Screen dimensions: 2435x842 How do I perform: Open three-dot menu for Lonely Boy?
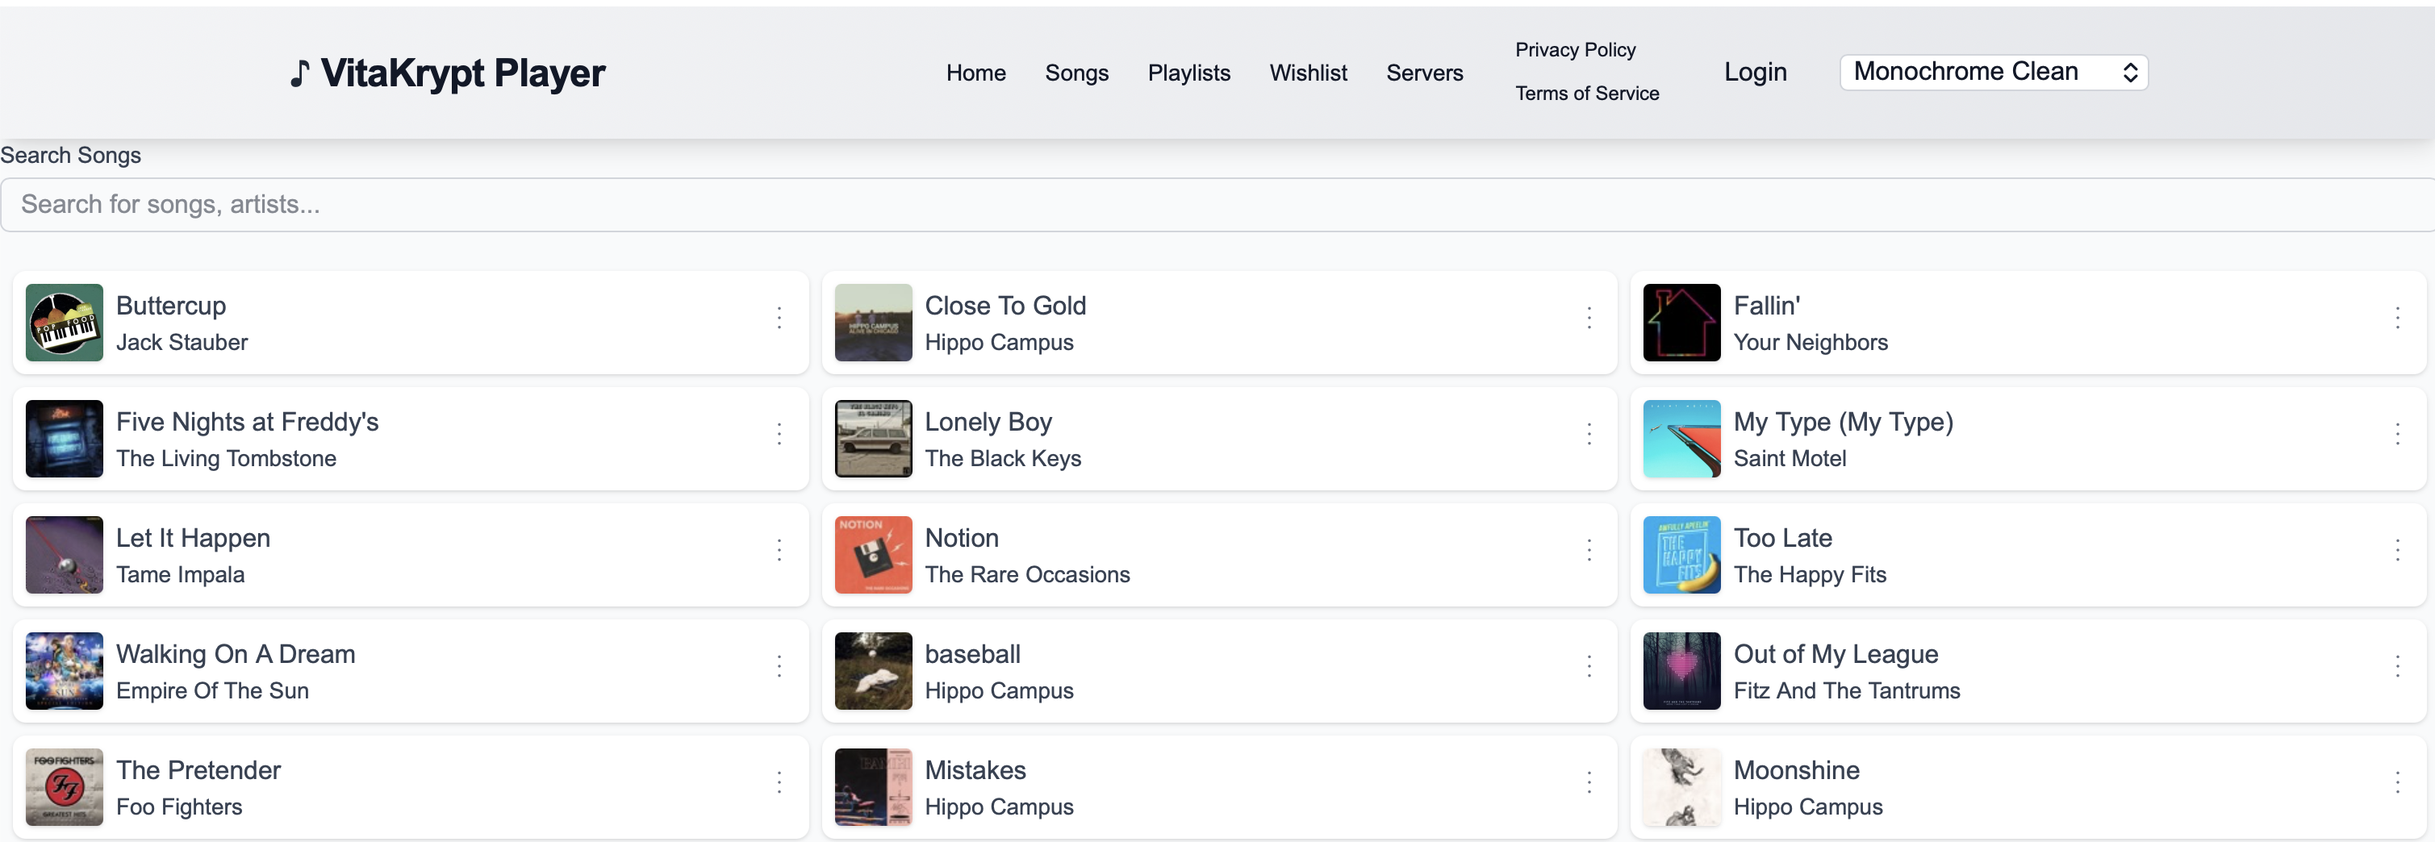[x=1589, y=434]
